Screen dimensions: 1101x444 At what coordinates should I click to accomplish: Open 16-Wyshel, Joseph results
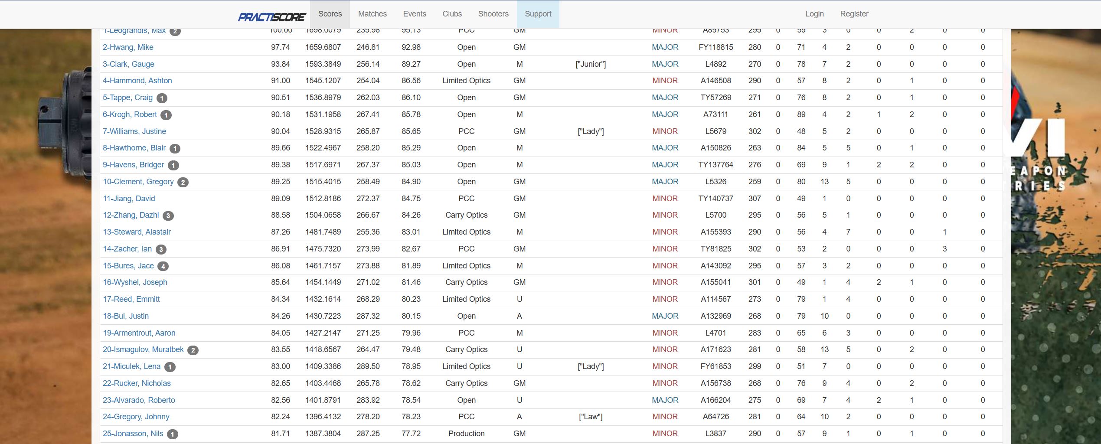click(135, 282)
